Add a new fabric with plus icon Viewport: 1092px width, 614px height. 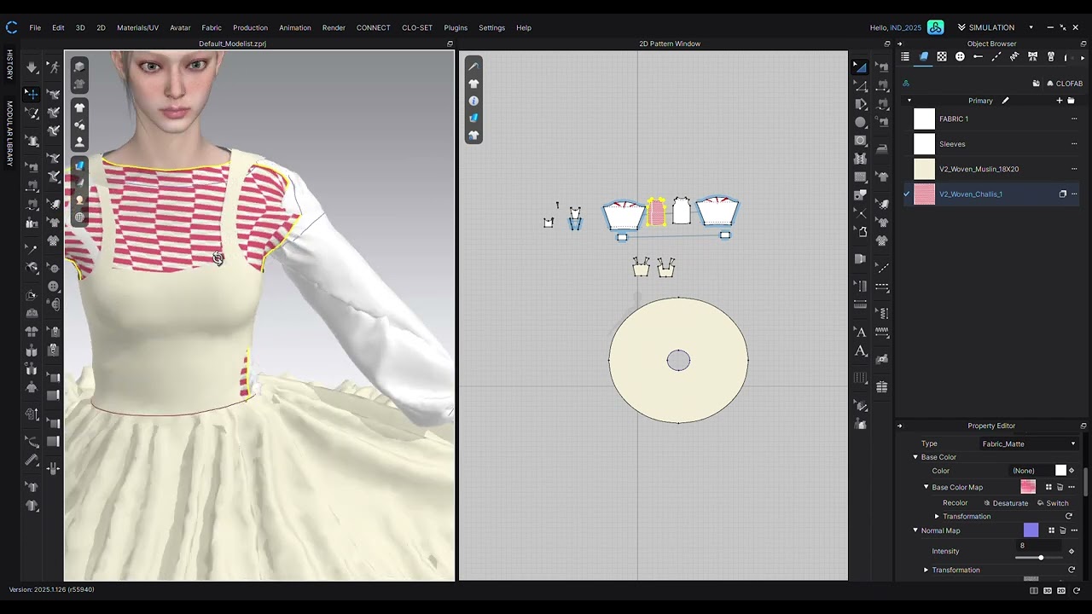1060,101
